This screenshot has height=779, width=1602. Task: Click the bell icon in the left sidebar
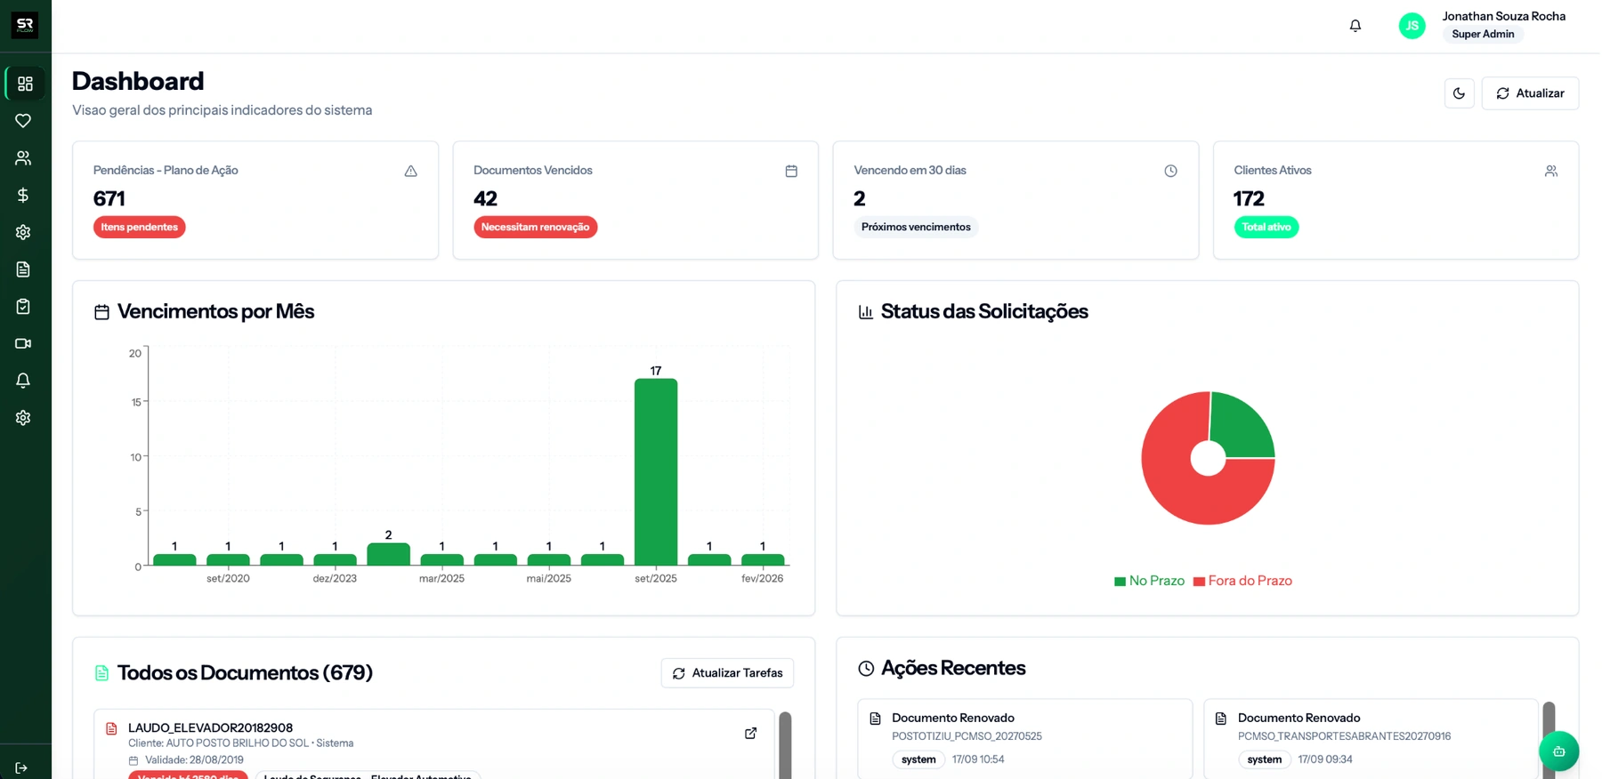tap(23, 381)
